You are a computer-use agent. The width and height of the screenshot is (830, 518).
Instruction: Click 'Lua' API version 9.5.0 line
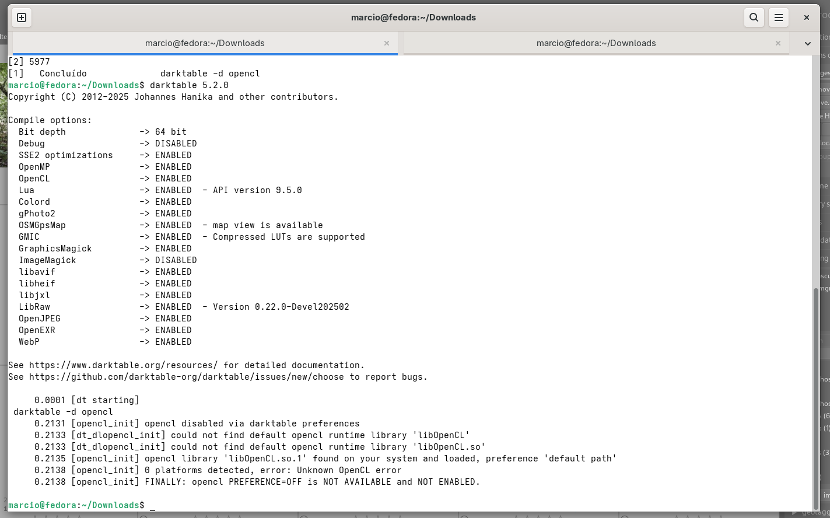click(160, 190)
